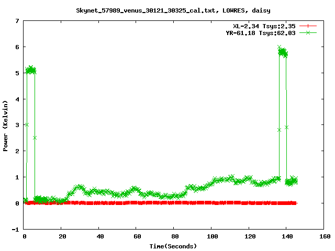
Task: Click the y-axis tick label '1'
Action: point(17,177)
